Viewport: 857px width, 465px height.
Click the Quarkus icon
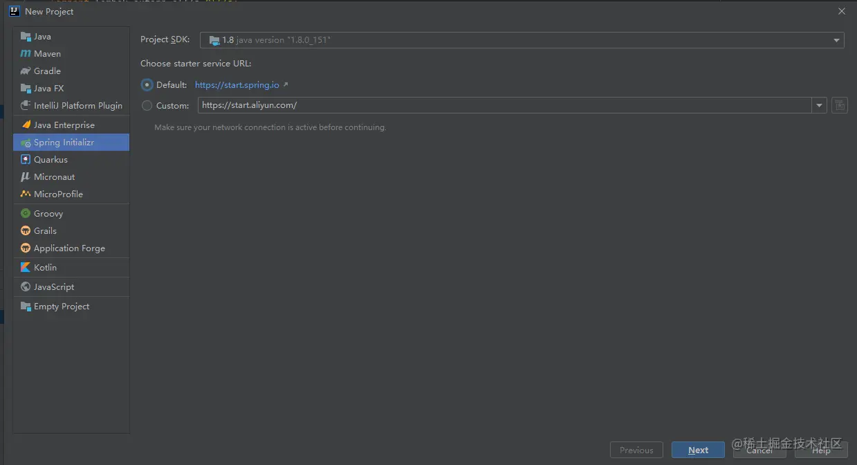26,160
